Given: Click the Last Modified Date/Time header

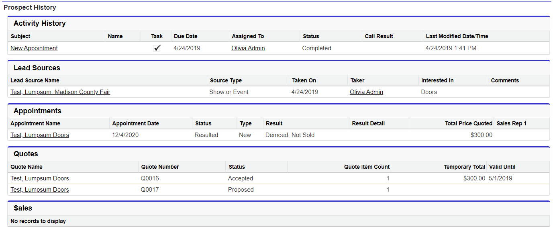Looking at the screenshot, I should pyautogui.click(x=457, y=36).
